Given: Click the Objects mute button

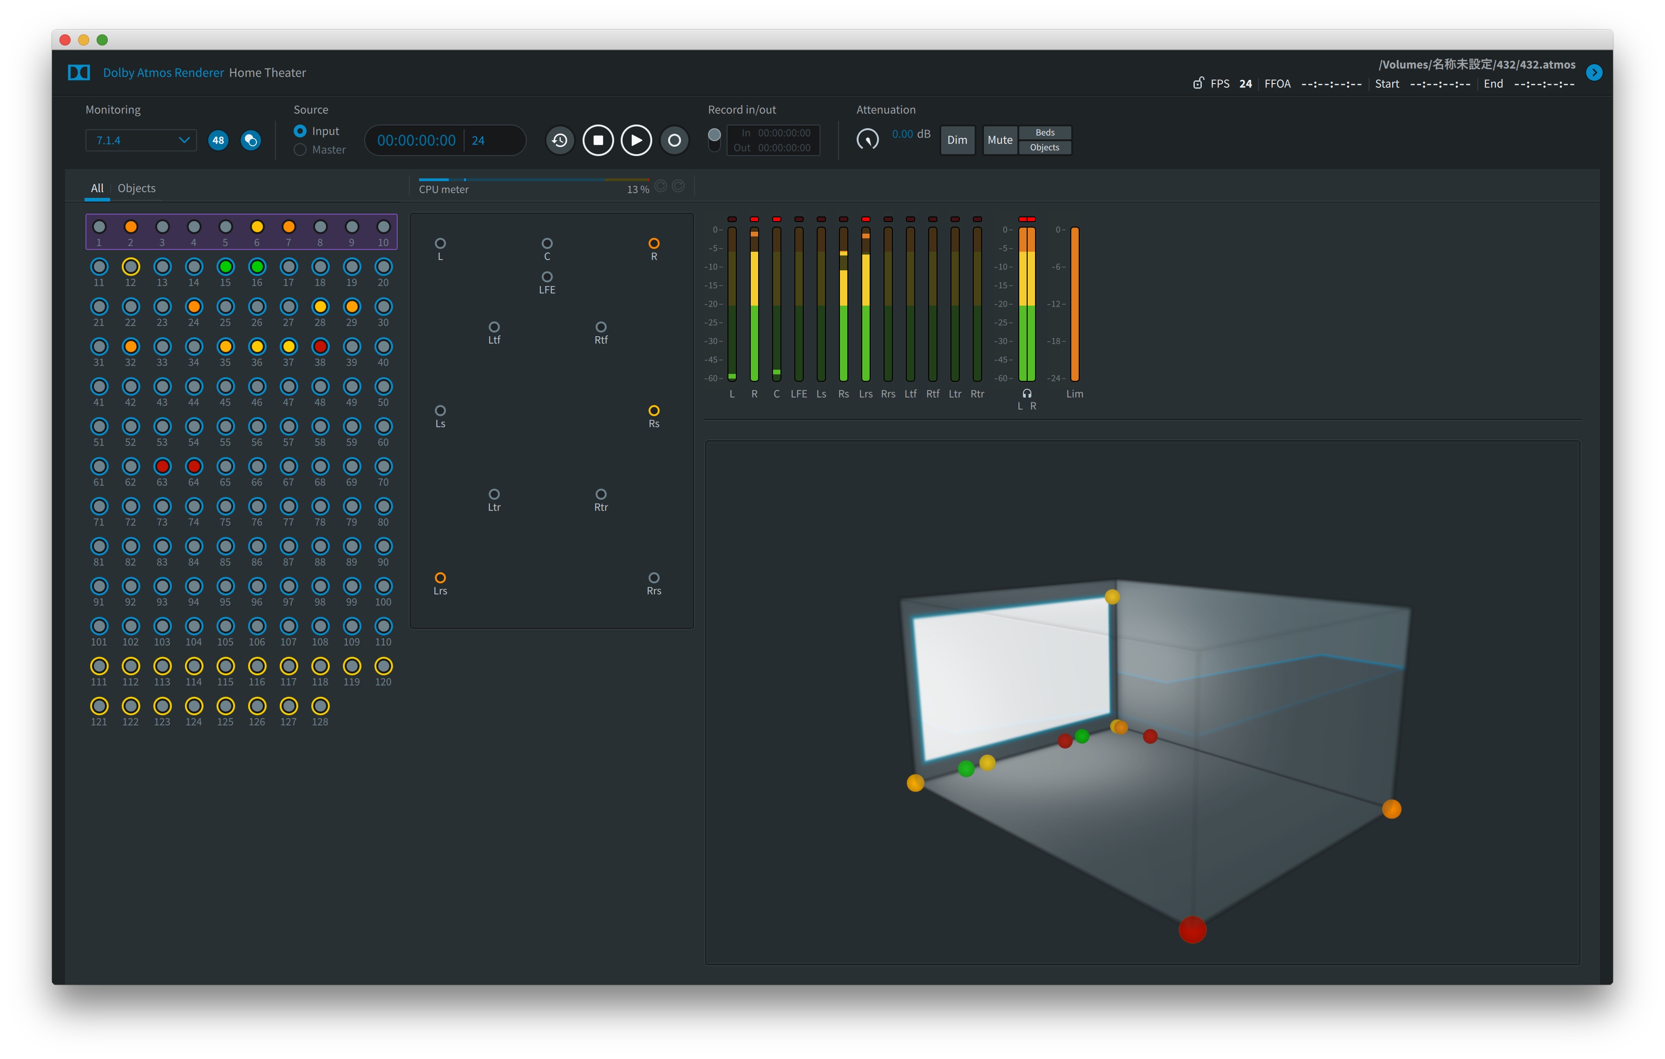Looking at the screenshot, I should (x=1045, y=148).
